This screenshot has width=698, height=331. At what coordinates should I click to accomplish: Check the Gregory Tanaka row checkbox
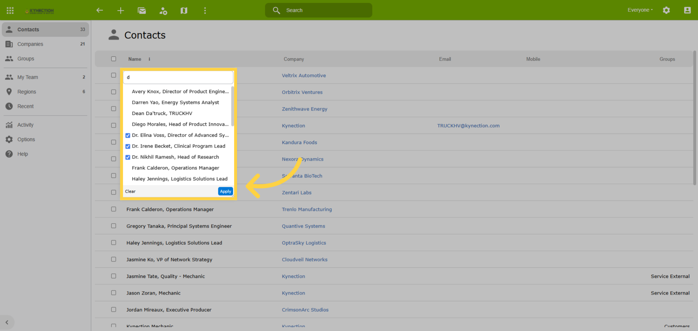113,226
